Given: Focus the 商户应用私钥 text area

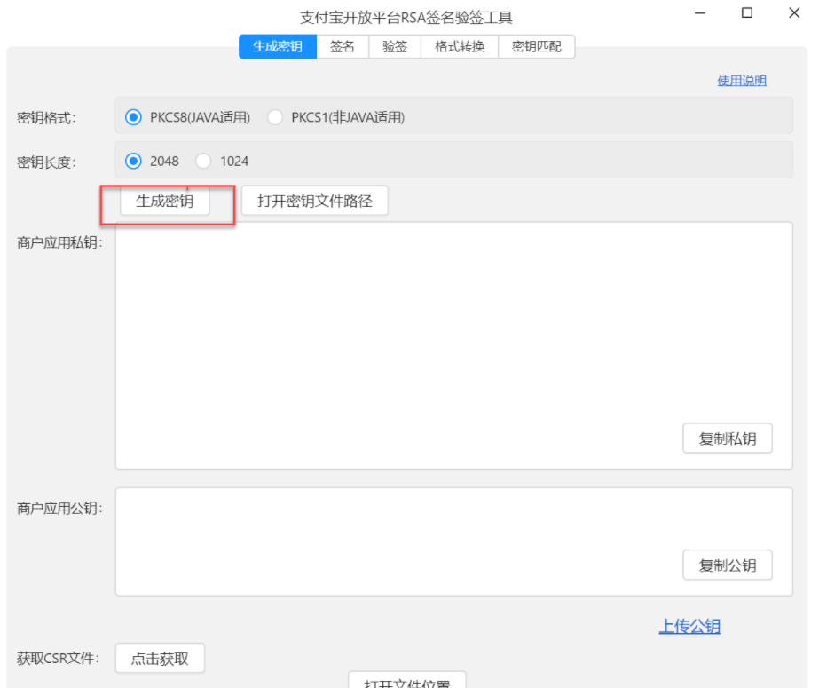Looking at the screenshot, I should click(454, 346).
